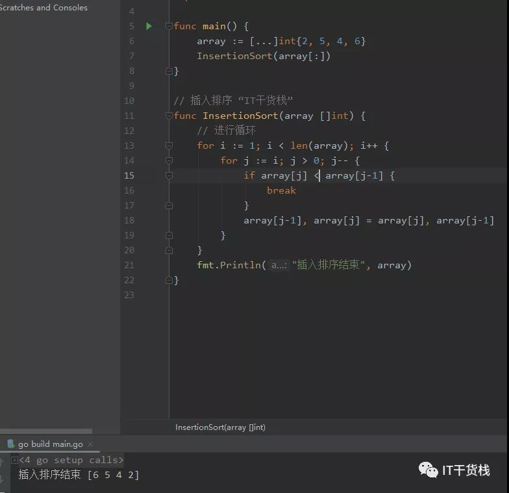Click the swap statement on line 18
The image size is (509, 493).
point(369,221)
